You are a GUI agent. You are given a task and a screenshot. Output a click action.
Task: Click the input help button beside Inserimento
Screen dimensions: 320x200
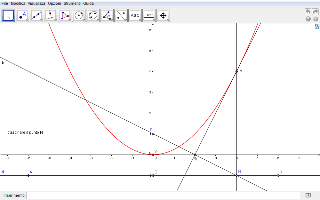308,195
